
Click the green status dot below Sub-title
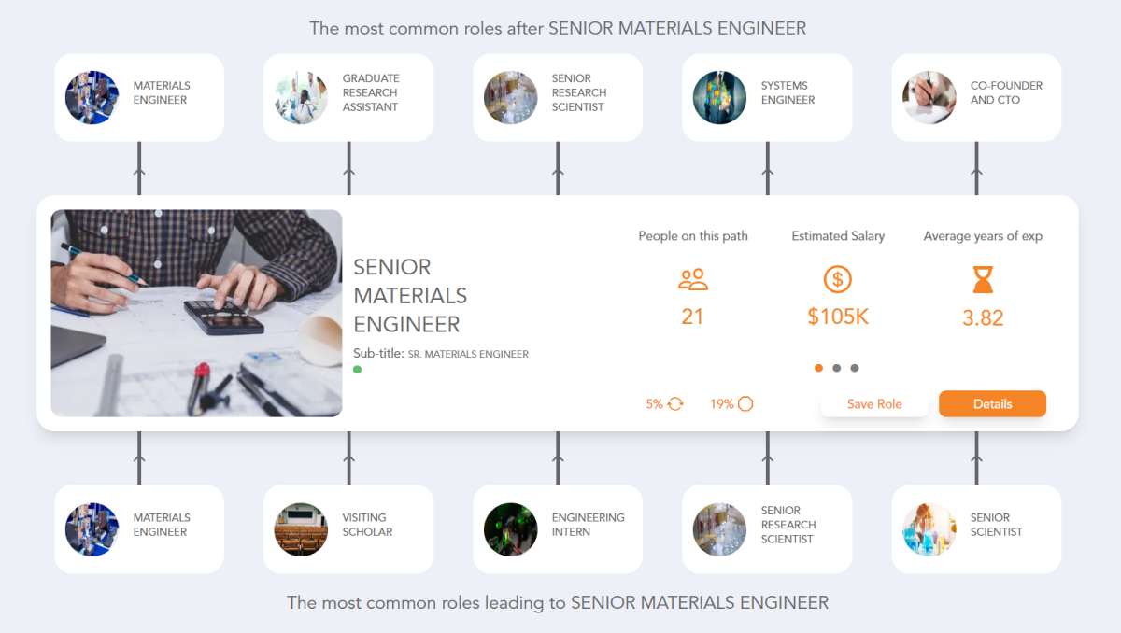tap(357, 370)
